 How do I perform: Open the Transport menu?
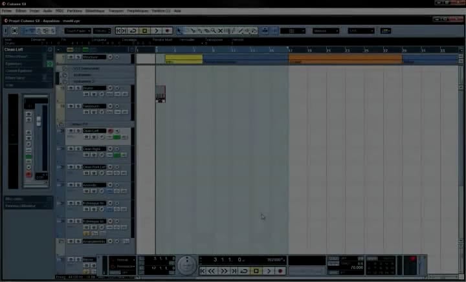116,11
